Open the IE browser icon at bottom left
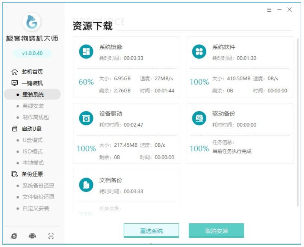This screenshot has height=247, width=304. [14, 236]
